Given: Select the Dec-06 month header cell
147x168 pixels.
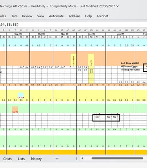Looking at the screenshot, I should point(91,34).
